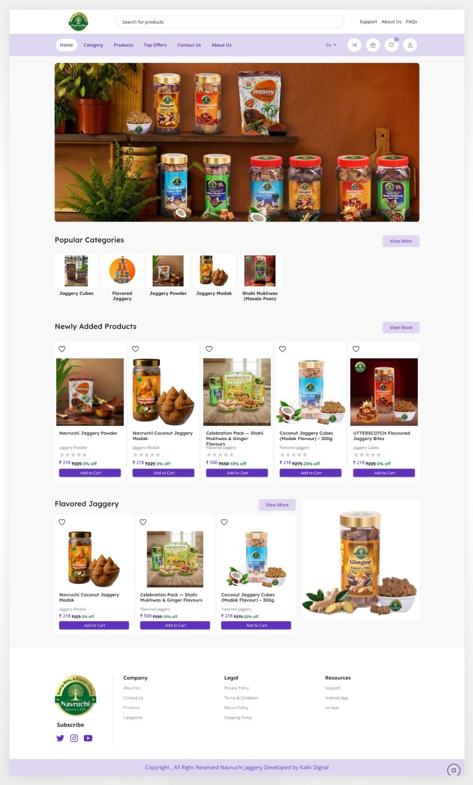Focus the Search for products field

(230, 22)
